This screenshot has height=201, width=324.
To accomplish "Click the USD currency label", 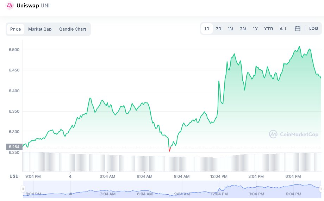I will (x=14, y=176).
